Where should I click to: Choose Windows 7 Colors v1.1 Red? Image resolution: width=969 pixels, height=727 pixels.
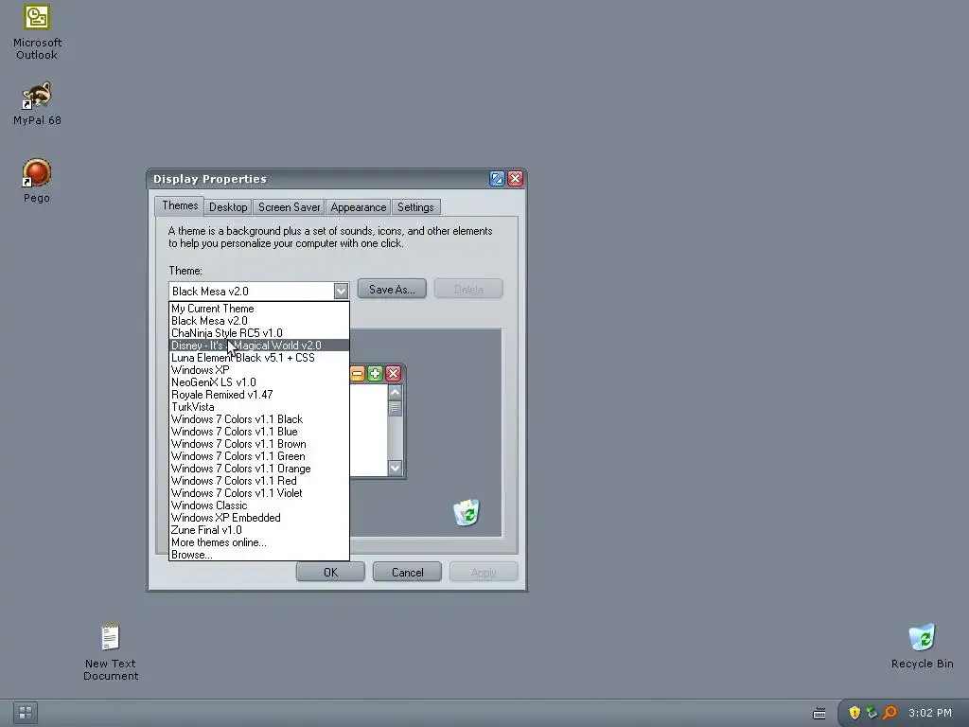[259, 481]
